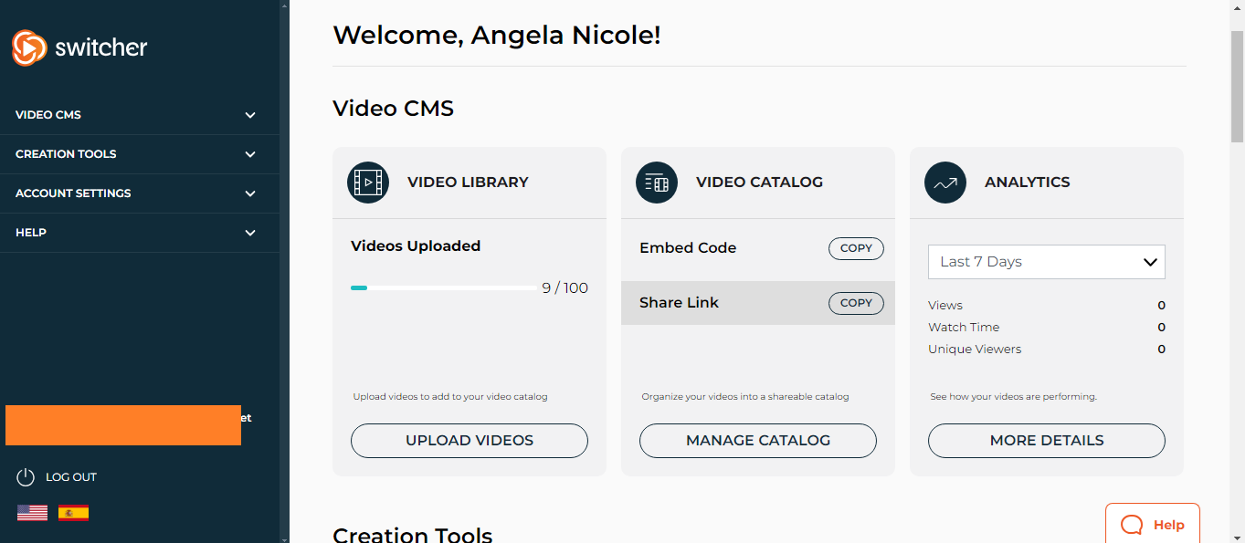This screenshot has height=543, width=1245.
Task: Open the Last 7 Days dropdown
Action: pyautogui.click(x=1046, y=262)
